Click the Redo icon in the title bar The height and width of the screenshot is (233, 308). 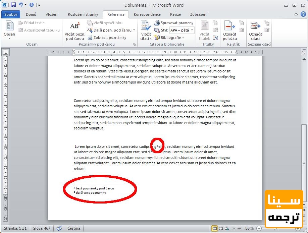(32, 5)
